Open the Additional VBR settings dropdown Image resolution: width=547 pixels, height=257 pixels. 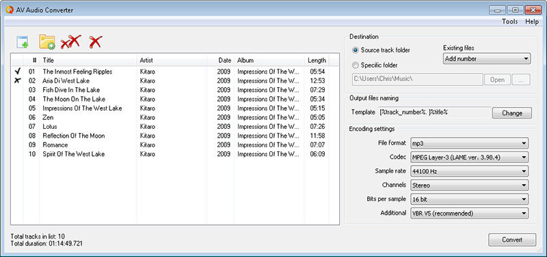click(x=470, y=213)
